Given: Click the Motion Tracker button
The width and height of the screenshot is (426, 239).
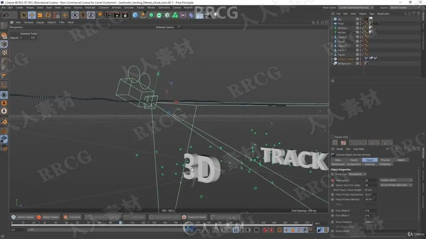Looking at the screenshot, I should [x=23, y=217].
